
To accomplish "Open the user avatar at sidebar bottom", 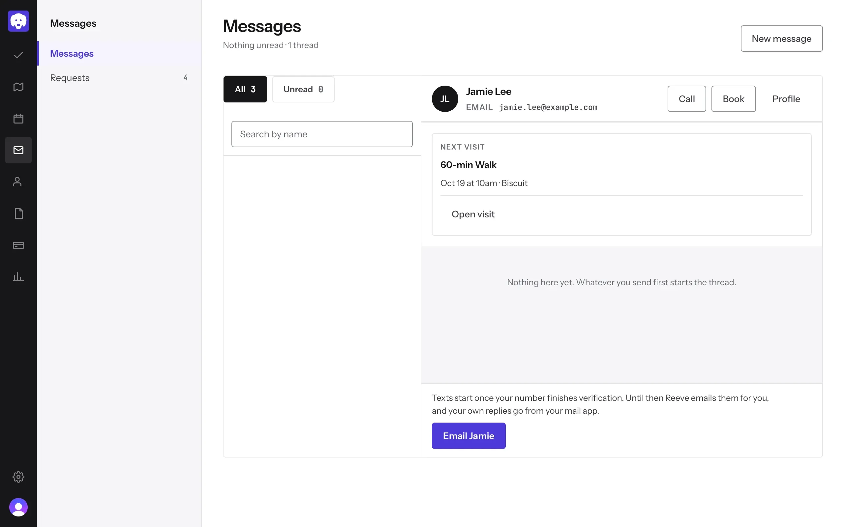I will 18,507.
